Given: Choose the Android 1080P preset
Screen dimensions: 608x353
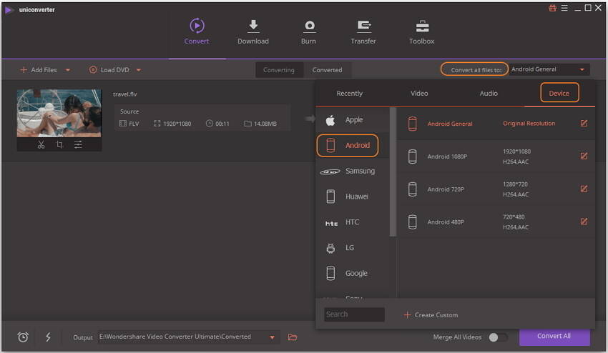Looking at the screenshot, I should 496,156.
